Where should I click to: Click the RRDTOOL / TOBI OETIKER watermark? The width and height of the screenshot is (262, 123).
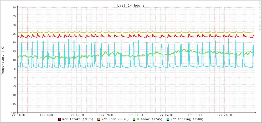tap(259, 16)
